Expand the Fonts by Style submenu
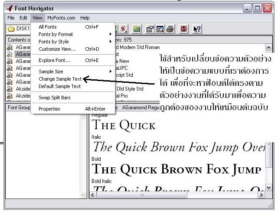Image resolution: width=278 pixels, height=212 pixels. point(73,42)
